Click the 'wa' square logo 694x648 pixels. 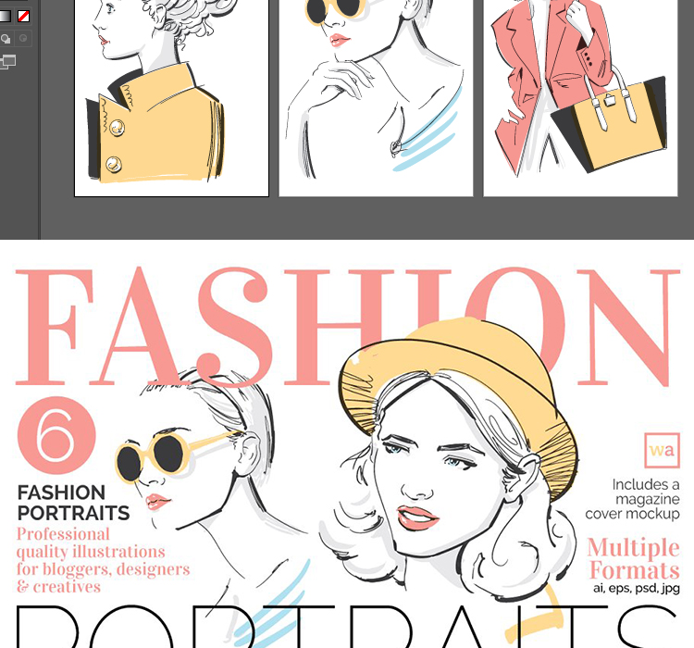point(661,451)
